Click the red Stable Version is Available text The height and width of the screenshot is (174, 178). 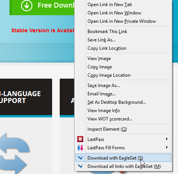coord(43,30)
